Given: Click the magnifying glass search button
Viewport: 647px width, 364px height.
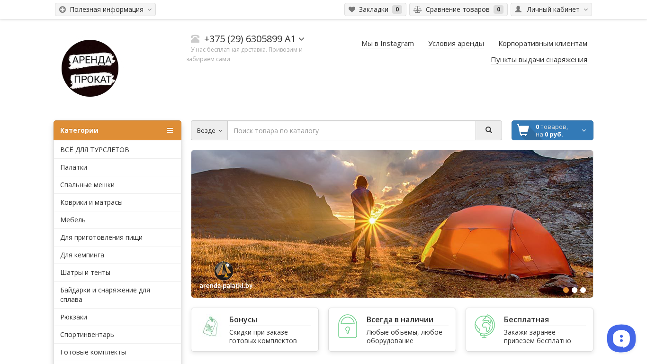Looking at the screenshot, I should pos(488,130).
